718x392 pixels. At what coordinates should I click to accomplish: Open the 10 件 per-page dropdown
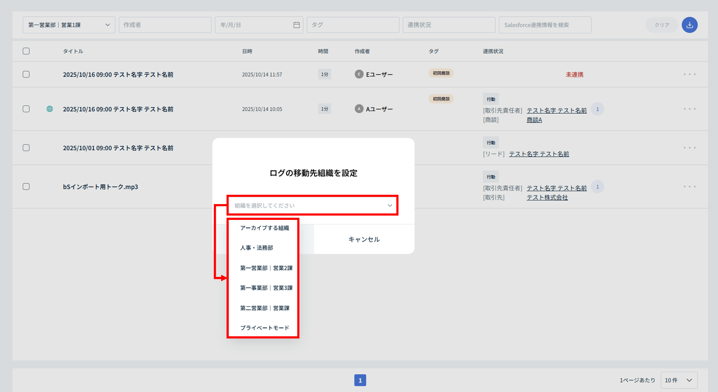[679, 380]
